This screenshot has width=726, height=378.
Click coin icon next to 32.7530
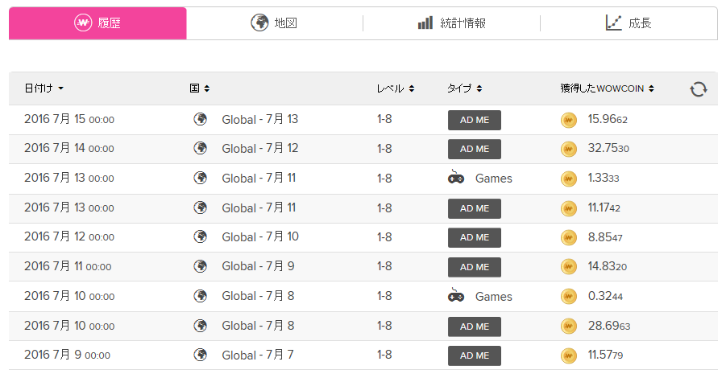[569, 150]
